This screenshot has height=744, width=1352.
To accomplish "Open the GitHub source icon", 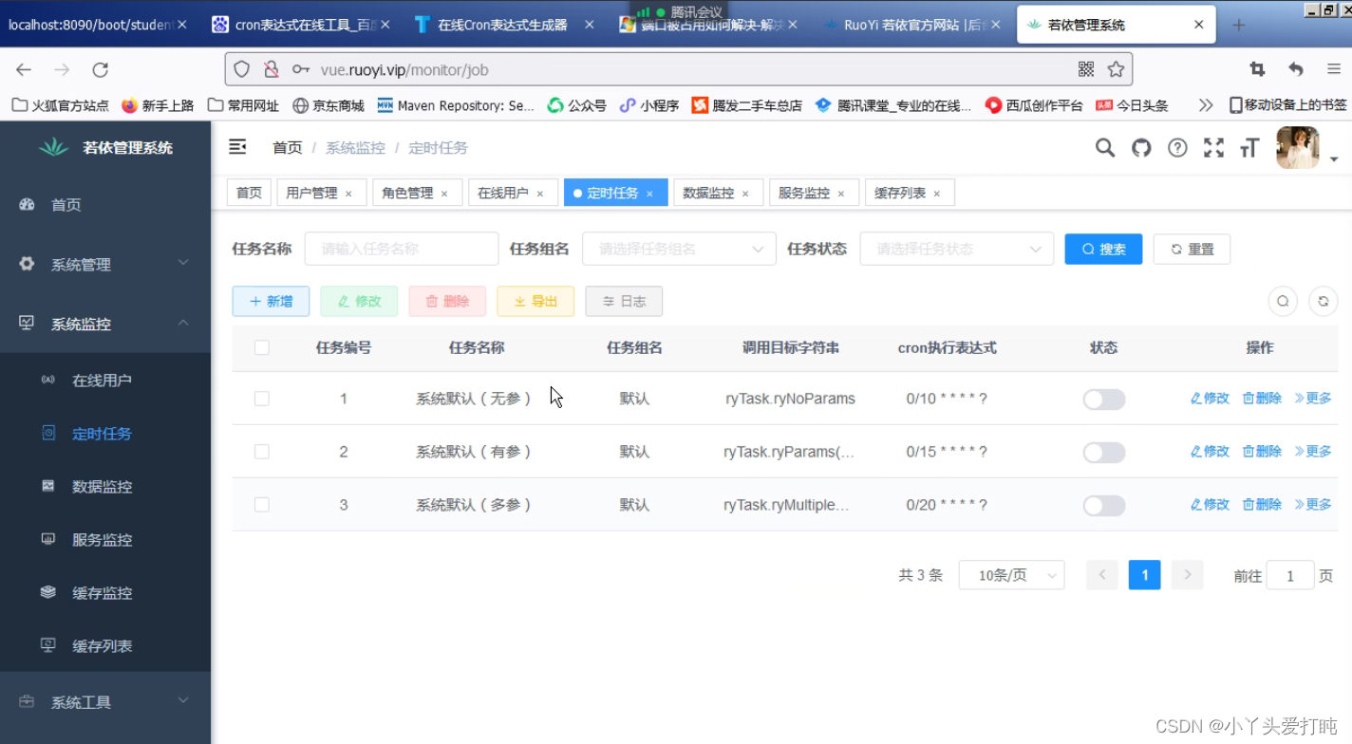I will tap(1141, 147).
